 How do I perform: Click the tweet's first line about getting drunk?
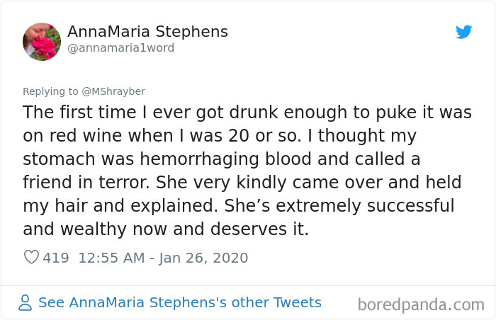(247, 113)
